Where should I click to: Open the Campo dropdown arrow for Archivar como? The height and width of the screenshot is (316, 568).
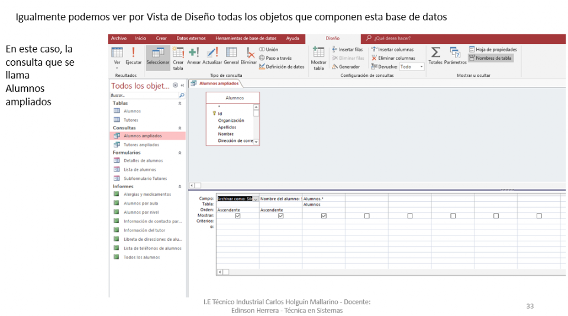256,199
